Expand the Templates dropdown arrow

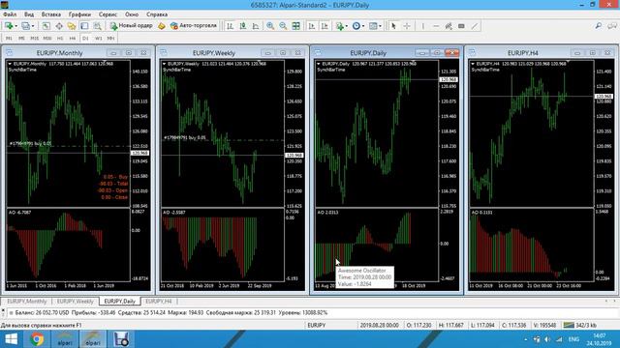[380, 26]
